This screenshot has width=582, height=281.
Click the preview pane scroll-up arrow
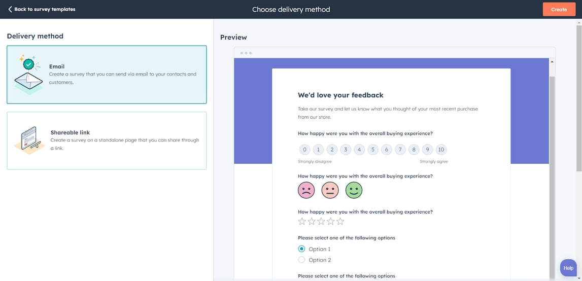552,61
